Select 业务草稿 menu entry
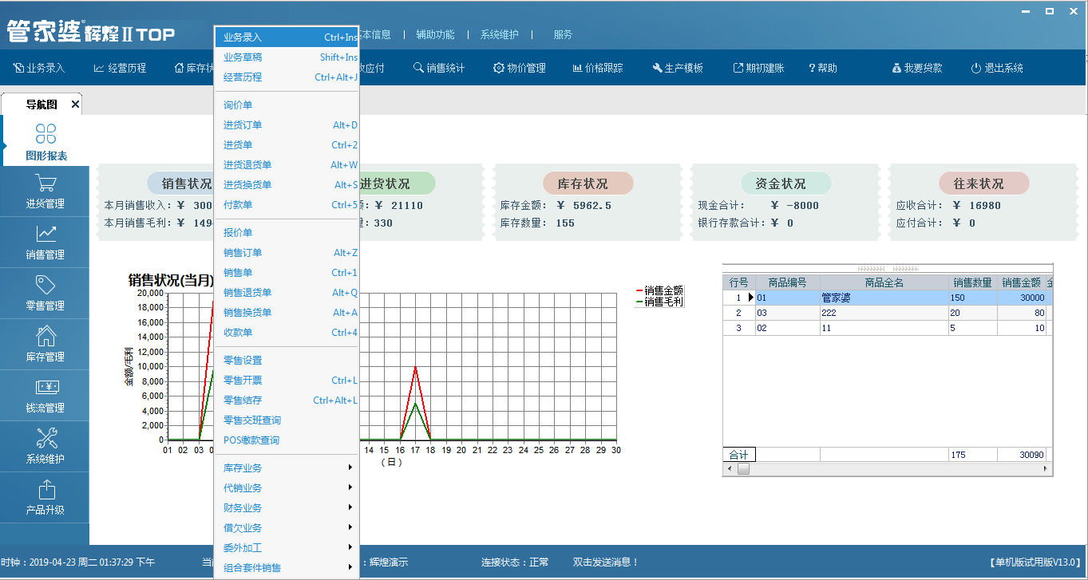Screen dimensions: 1088x580 tap(287, 57)
